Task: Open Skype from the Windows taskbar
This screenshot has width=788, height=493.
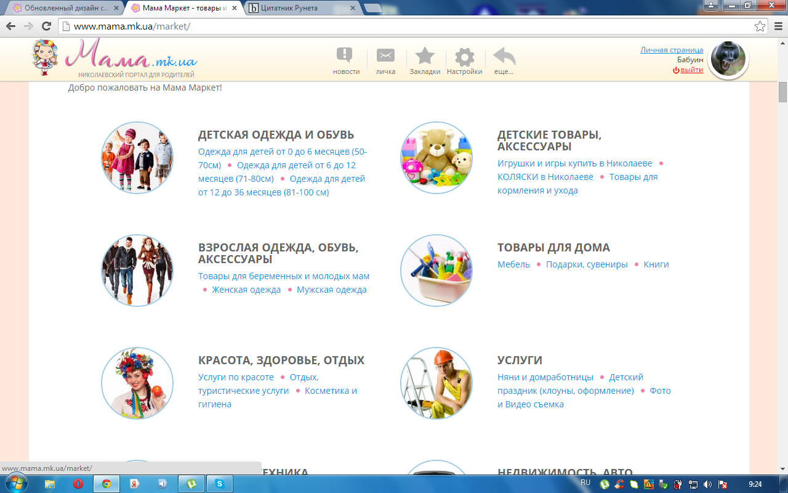Action: [x=220, y=484]
